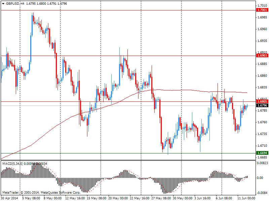Screen dimensions: 269x201
Task: Click the 1.6985 price axis value
Action: (262, 17)
